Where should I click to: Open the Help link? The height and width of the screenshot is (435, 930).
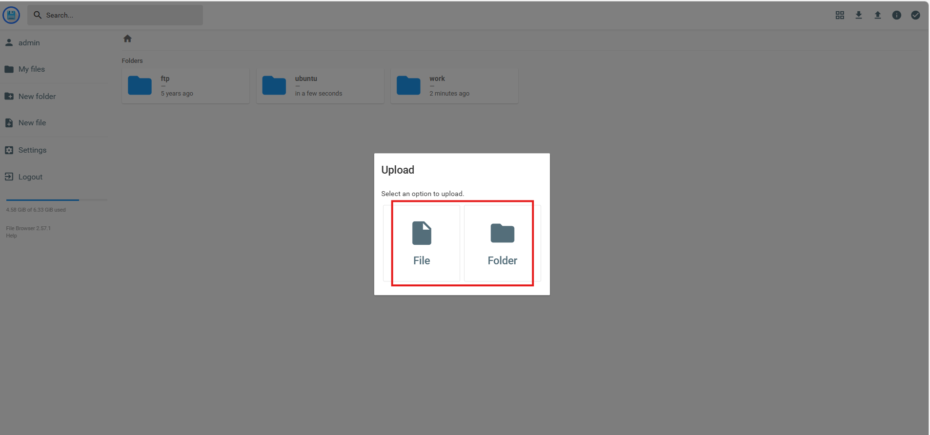(x=11, y=236)
